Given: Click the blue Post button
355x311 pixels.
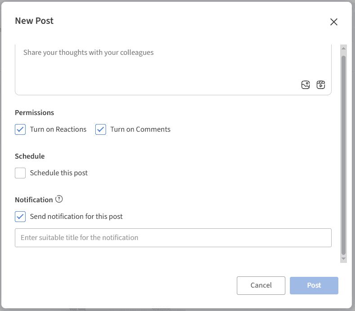Looking at the screenshot, I should pyautogui.click(x=314, y=285).
